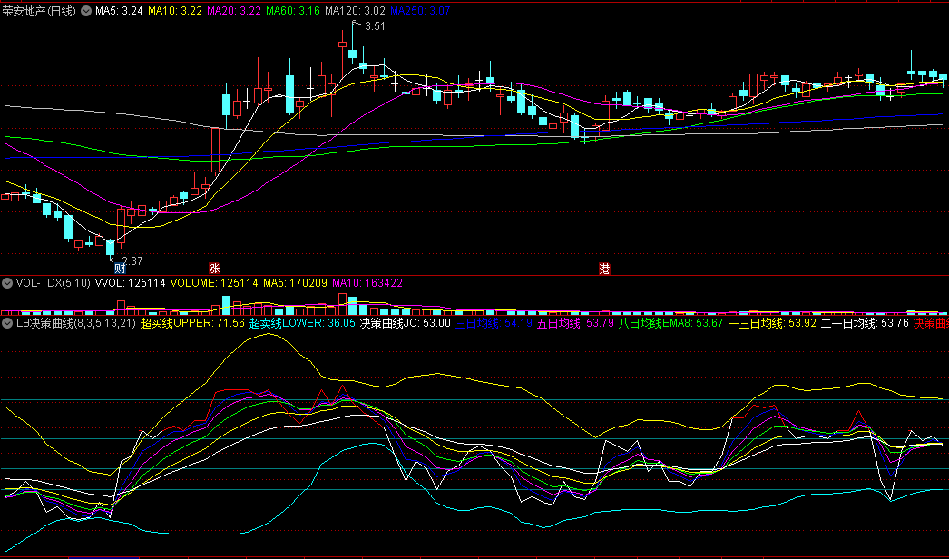Click the LB决策曲线(8,3,5,13,21) indicator name
The width and height of the screenshot is (949, 559).
(75, 323)
